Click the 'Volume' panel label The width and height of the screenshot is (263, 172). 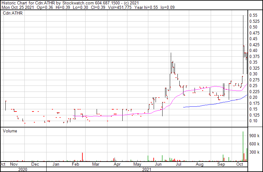click(10, 131)
